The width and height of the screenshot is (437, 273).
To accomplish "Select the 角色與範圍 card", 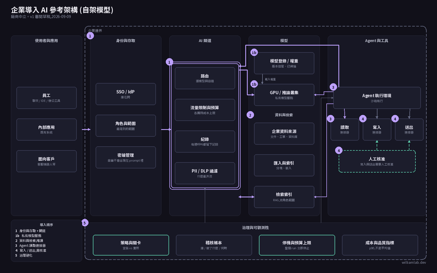I will point(126,126).
